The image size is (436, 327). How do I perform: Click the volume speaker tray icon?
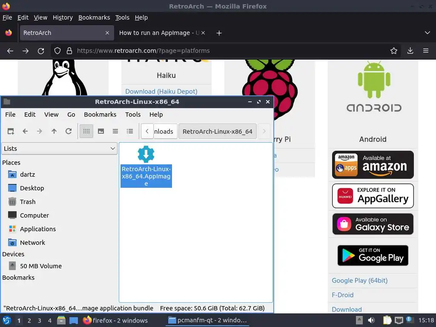coord(371,320)
